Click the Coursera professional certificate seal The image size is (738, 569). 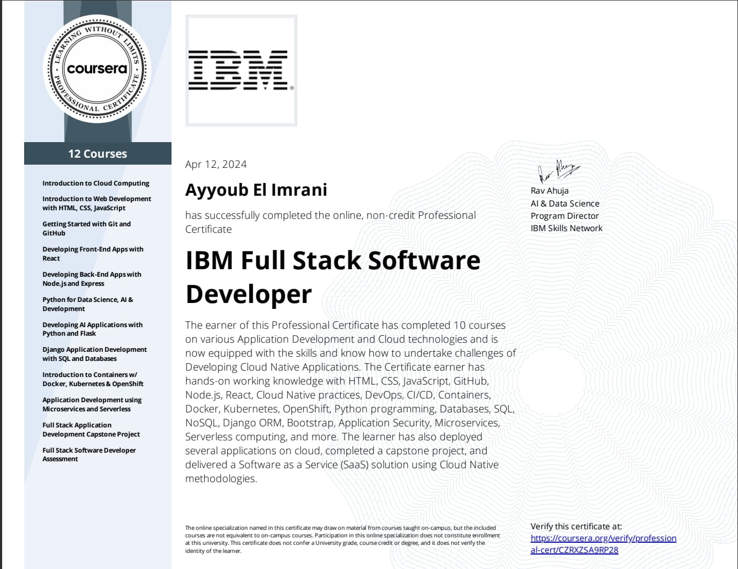coord(97,69)
